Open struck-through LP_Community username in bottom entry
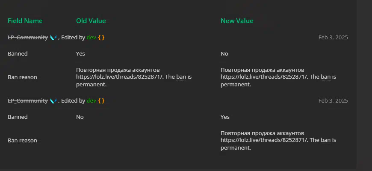Image resolution: width=372 pixels, height=171 pixels. 28,101
